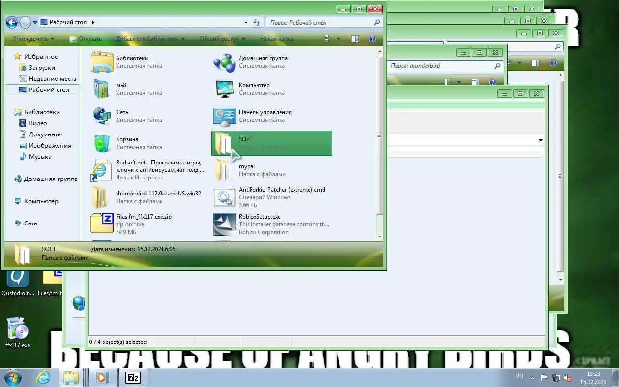Screen dimensions: 619x387
Task: Open recent pages dropdown next to forward arrow
Action: [x=35, y=23]
